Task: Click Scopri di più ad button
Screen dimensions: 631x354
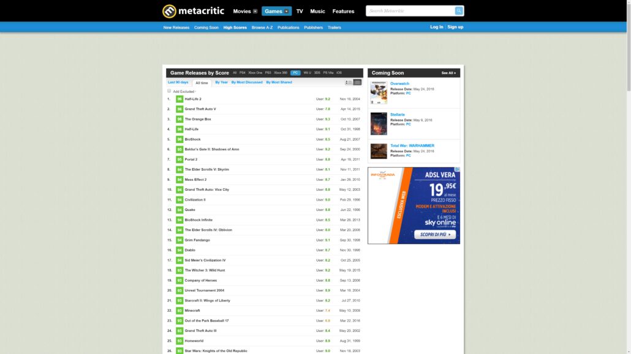Action: point(435,234)
